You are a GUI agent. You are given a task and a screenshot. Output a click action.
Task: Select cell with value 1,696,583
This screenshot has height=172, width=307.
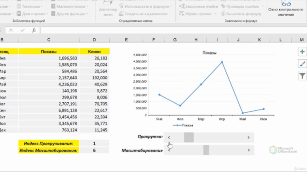49,58
